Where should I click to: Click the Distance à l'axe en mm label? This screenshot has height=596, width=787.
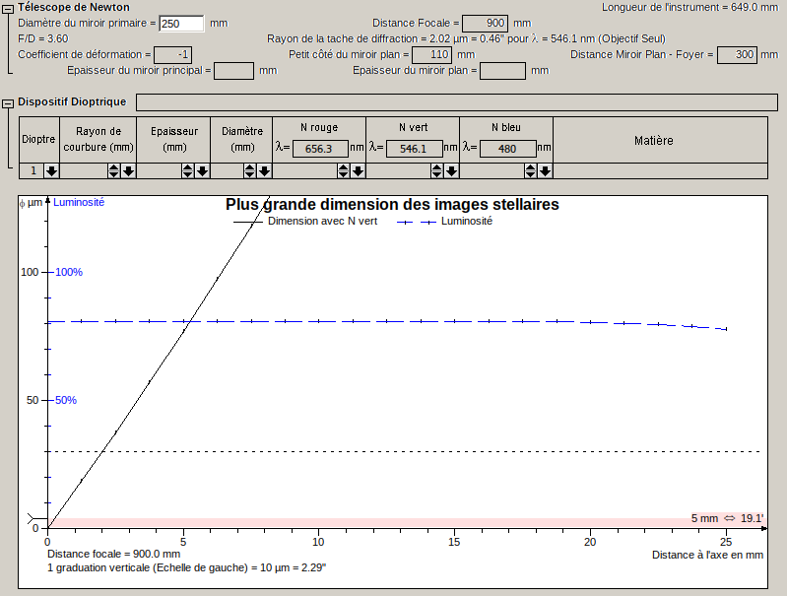click(707, 555)
